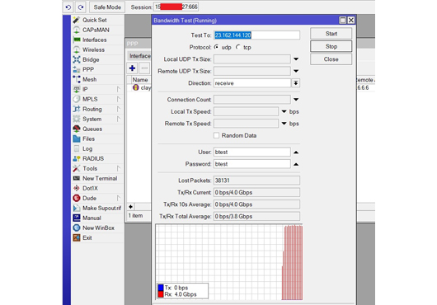
Task: Open the Direction dropdown showing receive
Action: click(x=295, y=83)
